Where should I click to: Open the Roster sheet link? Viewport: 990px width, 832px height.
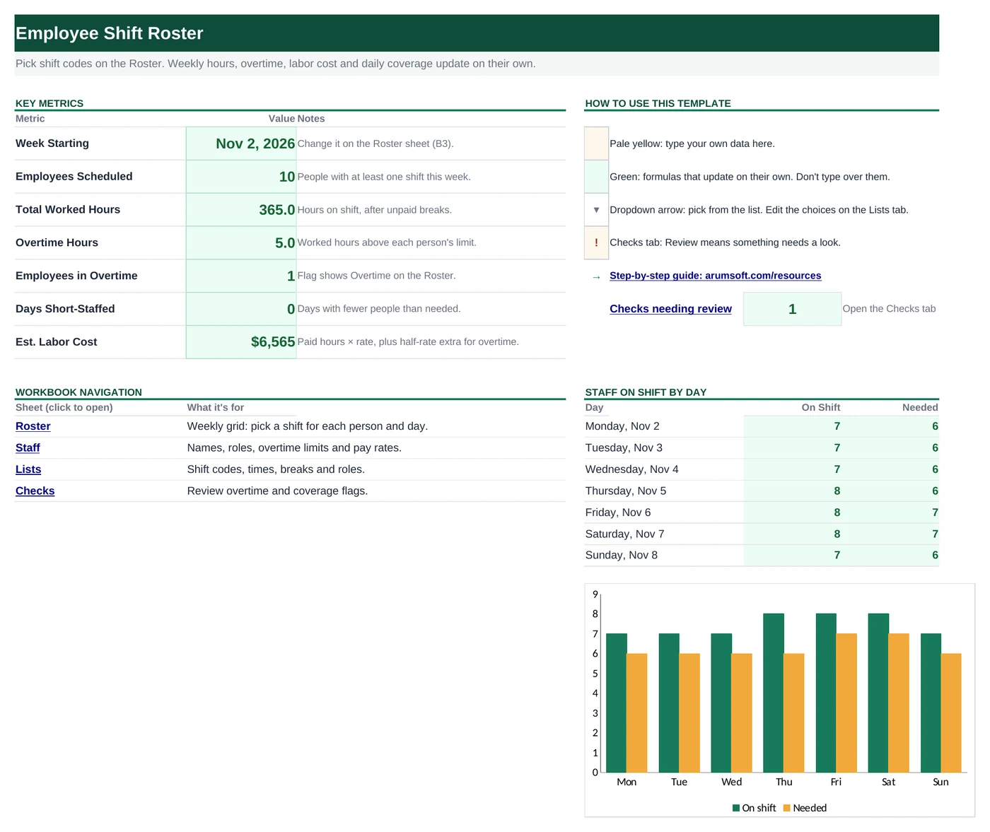[x=33, y=426]
